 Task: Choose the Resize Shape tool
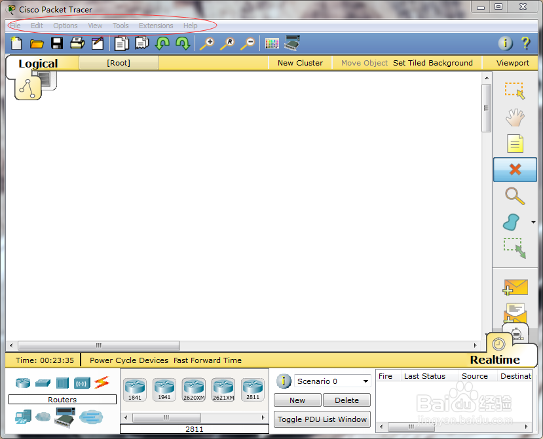(x=515, y=248)
